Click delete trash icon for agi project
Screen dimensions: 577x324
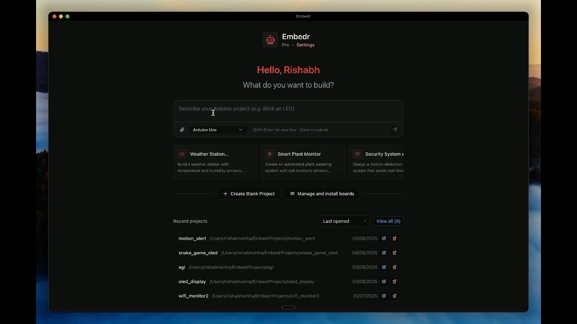[x=394, y=267]
